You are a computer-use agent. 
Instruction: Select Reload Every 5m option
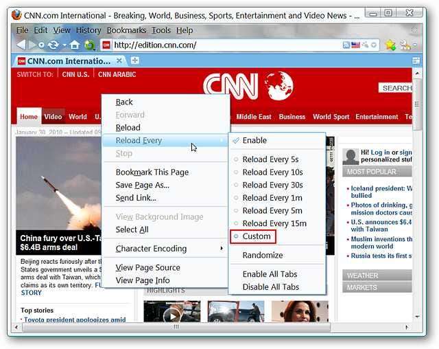point(277,211)
